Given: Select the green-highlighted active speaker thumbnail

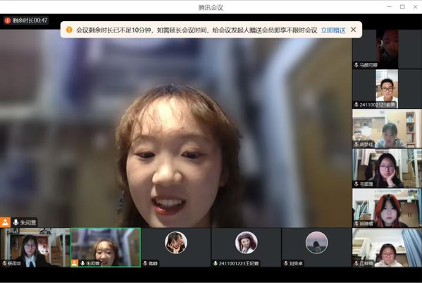Looking at the screenshot, I should 106,248.
